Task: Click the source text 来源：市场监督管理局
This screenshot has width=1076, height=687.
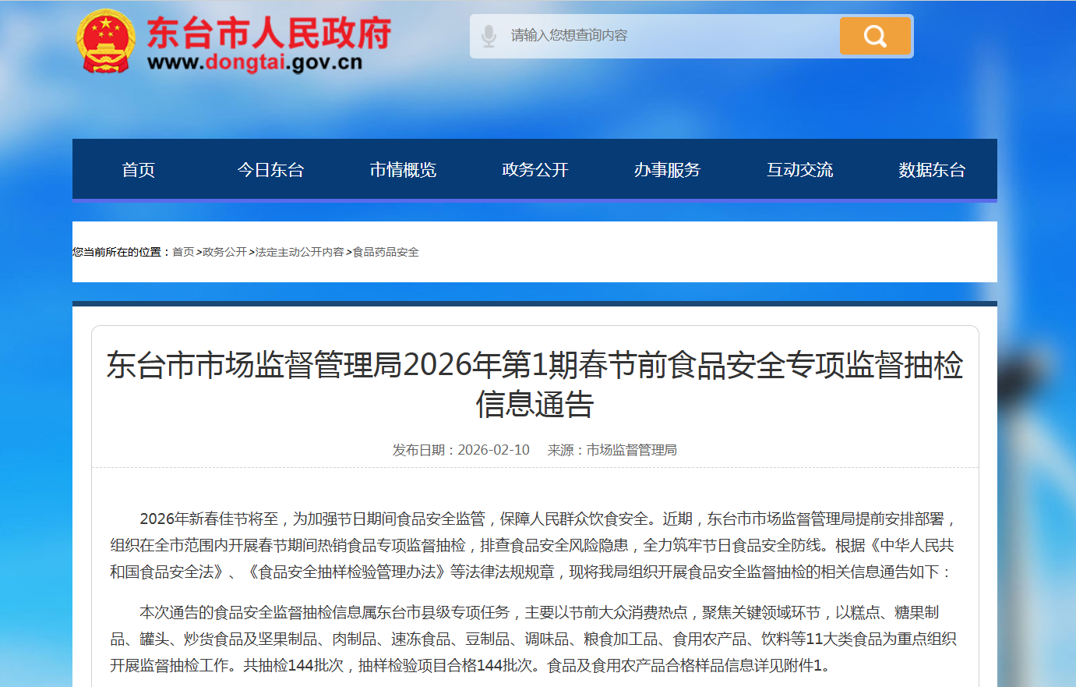Action: pos(612,450)
